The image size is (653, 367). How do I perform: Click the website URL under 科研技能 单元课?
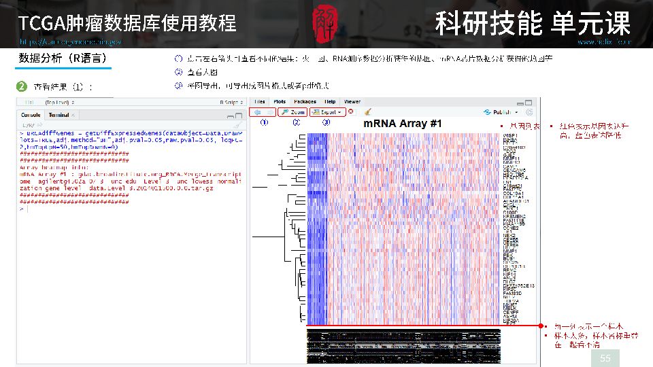604,41
